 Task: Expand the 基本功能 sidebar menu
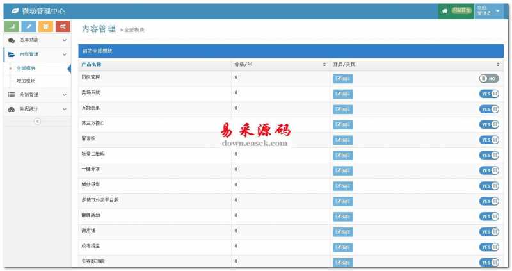click(36, 40)
